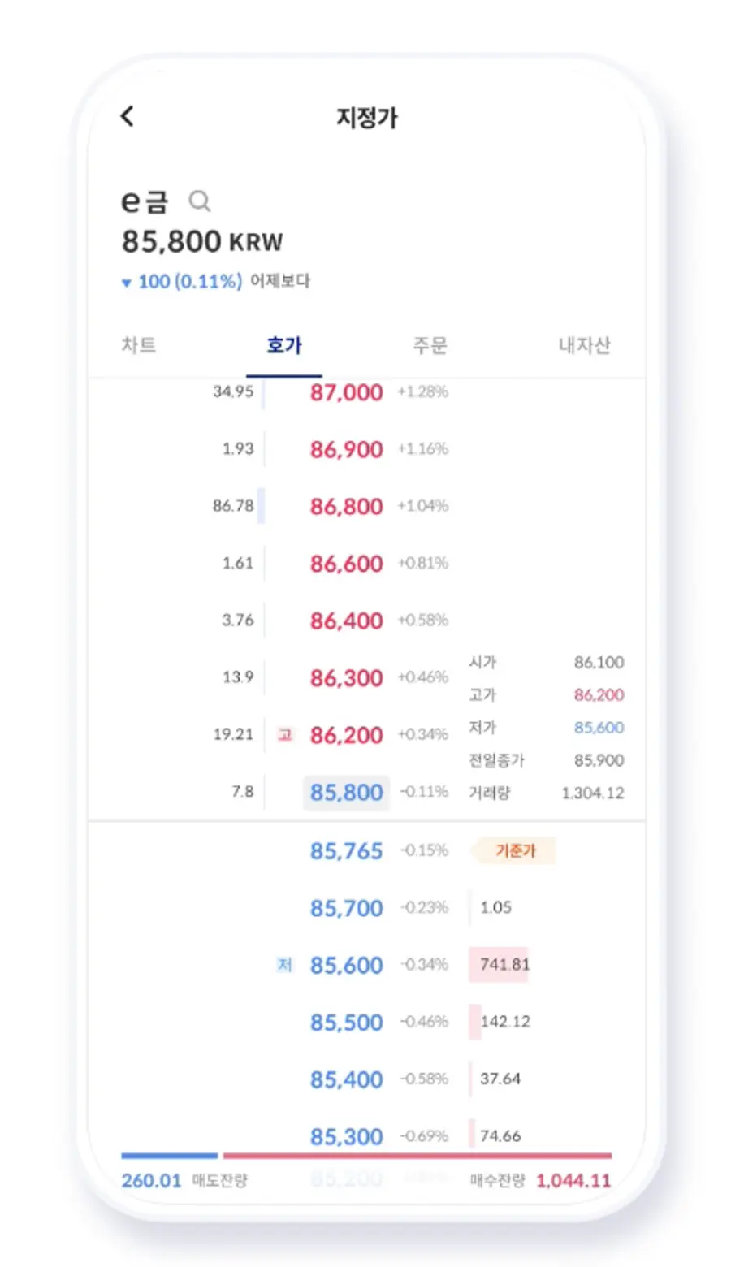Screen dimensions: 731x1267
Task: Pick the 86,800 ask price row
Action: tap(346, 507)
